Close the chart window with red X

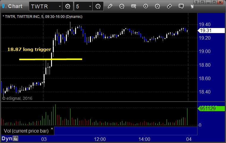click(220, 2)
